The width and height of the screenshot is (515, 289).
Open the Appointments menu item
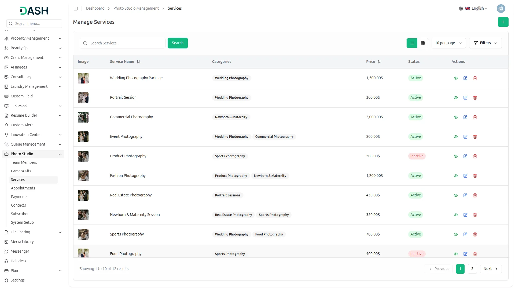click(x=23, y=188)
